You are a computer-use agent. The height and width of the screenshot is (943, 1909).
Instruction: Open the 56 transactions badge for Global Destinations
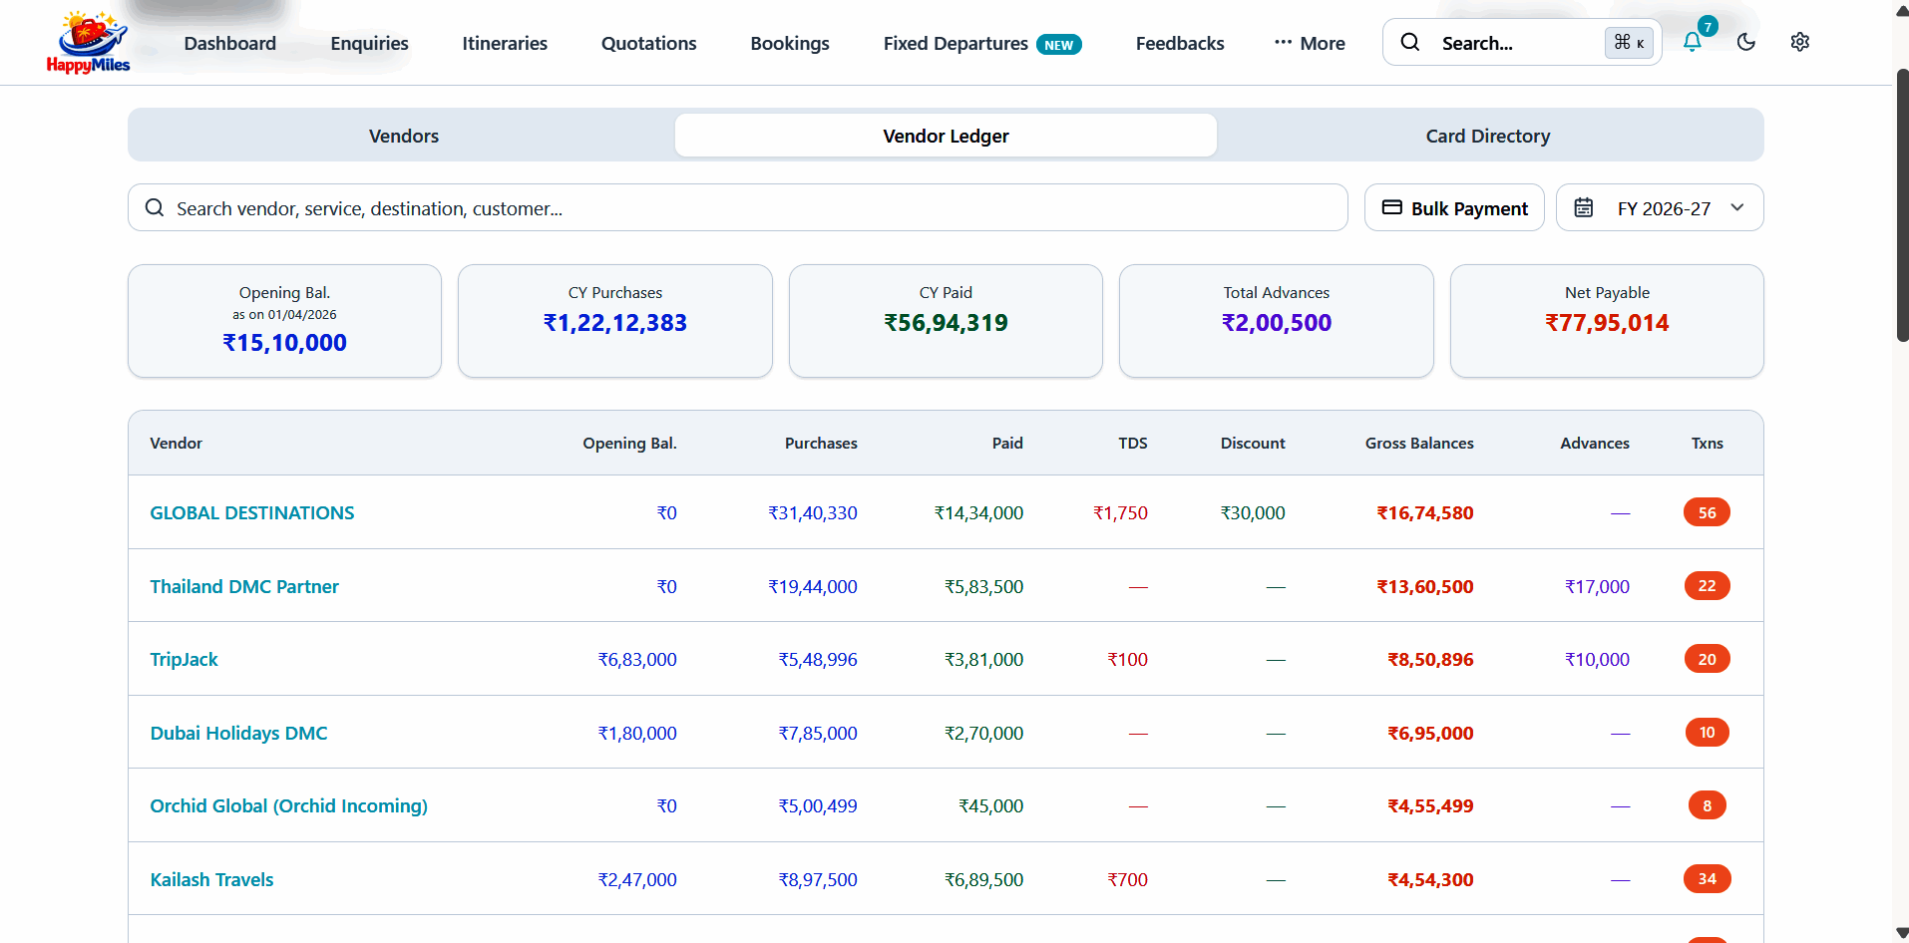(x=1707, y=512)
